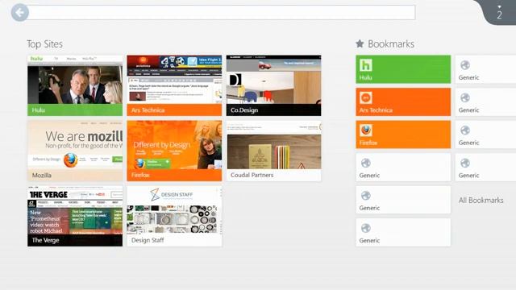Screen dimensions: 516x290
Task: Select the green Hulu bookmark tile
Action: 403,69
